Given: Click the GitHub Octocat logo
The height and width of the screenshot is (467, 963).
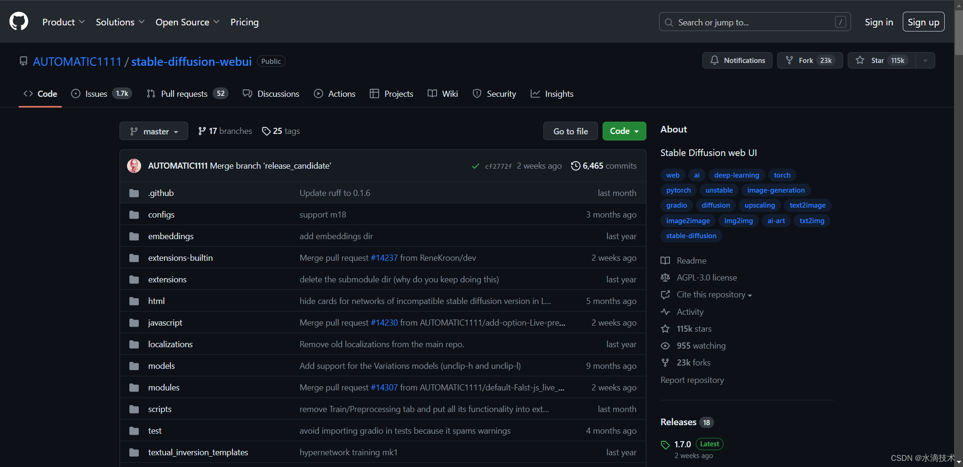Looking at the screenshot, I should (x=19, y=22).
